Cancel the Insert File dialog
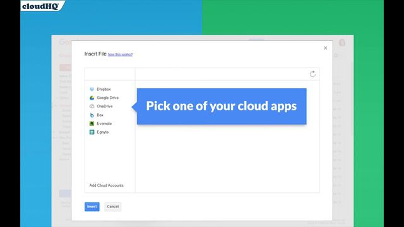 (113, 207)
